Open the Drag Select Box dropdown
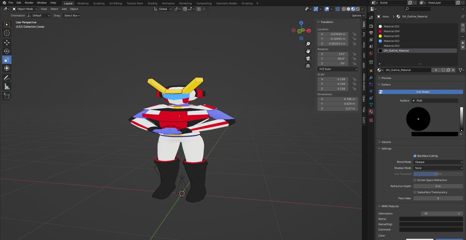The width and height of the screenshot is (466, 240). coord(72,15)
